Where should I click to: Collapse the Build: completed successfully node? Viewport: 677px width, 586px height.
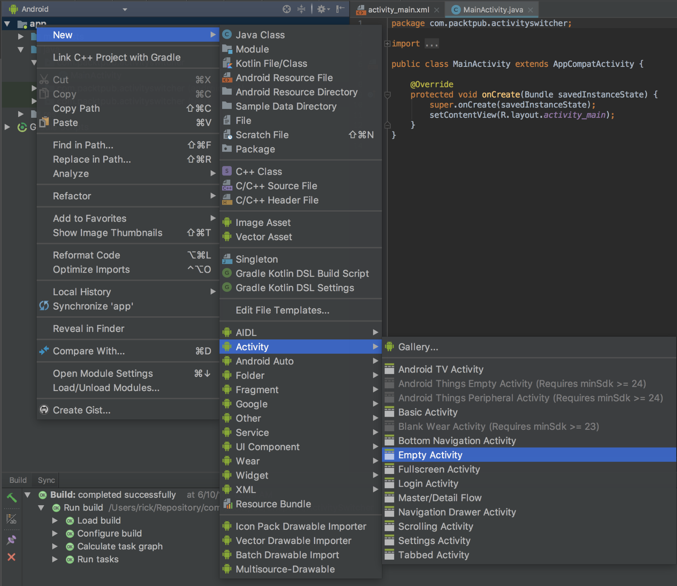[27, 495]
